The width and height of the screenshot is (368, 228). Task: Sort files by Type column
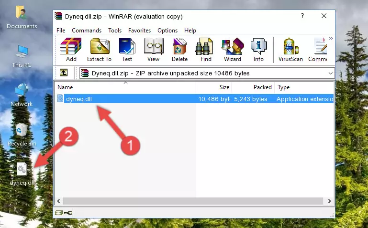[304, 87]
